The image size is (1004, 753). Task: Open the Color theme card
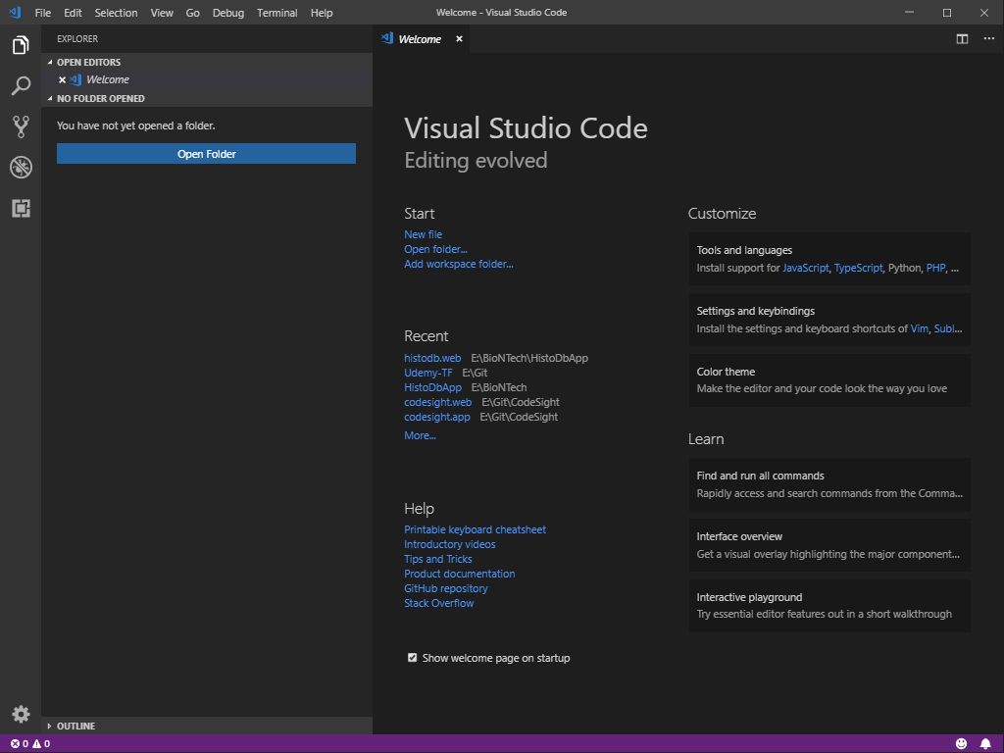[x=829, y=380]
